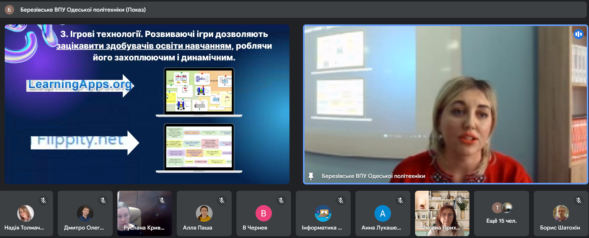Click the presentation title 'Березівське ВПУ Одеської політехніки (Показ)'
The height and width of the screenshot is (238, 589).
(83, 10)
